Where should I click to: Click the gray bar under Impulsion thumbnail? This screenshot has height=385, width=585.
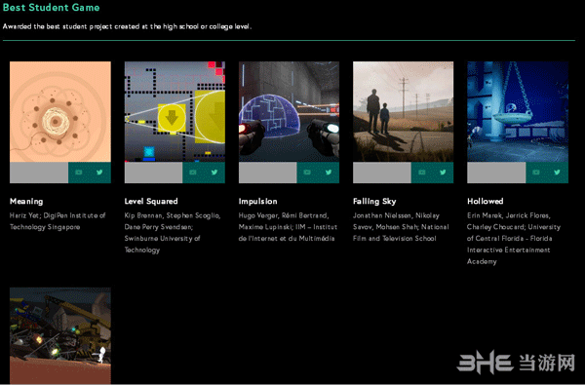(268, 173)
